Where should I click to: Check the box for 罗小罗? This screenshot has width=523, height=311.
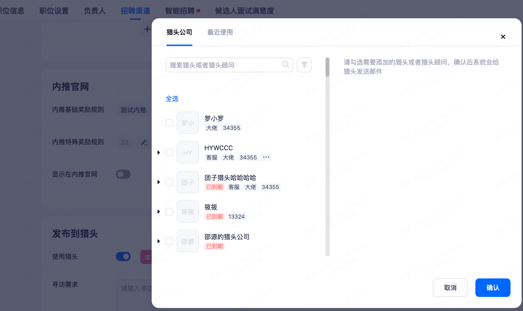click(x=169, y=123)
